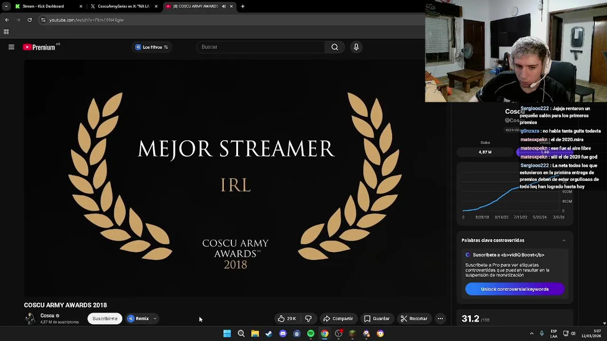The image size is (607, 341).
Task: Open Spotify from the taskbar
Action: (x=311, y=333)
